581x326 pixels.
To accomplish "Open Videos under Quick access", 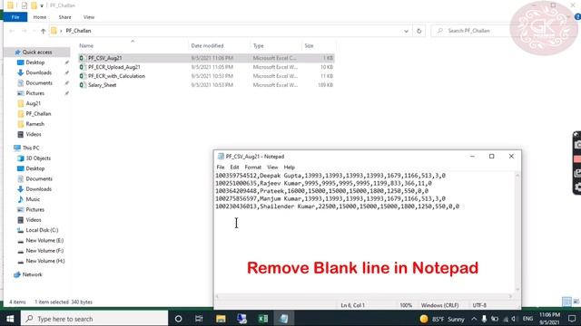I will (34, 135).
